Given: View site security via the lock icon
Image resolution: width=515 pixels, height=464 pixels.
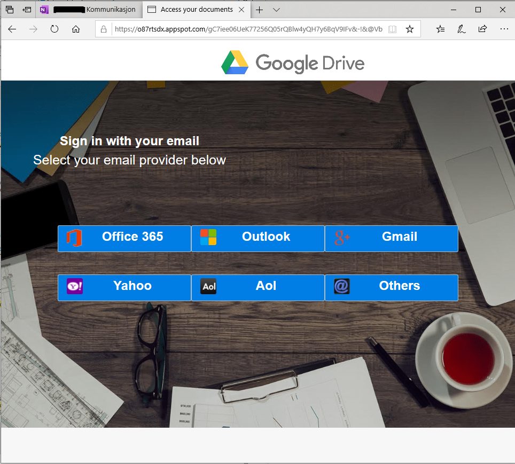Looking at the screenshot, I should coord(104,29).
